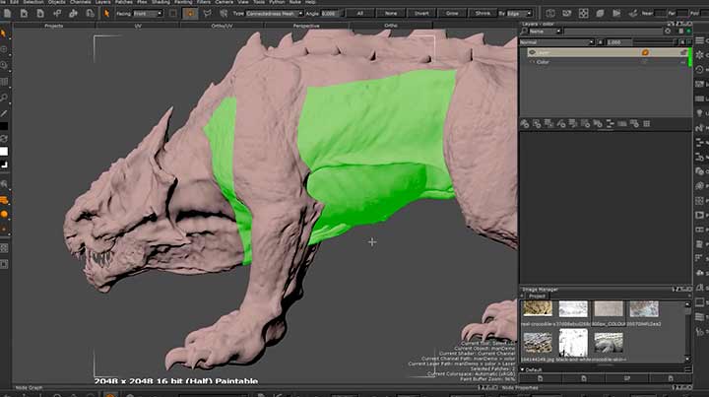Click the Layers search filter text field

coord(612,32)
